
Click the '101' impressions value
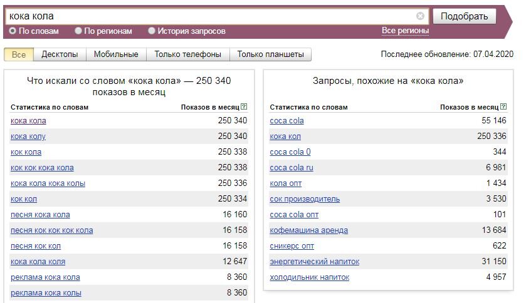click(500, 215)
